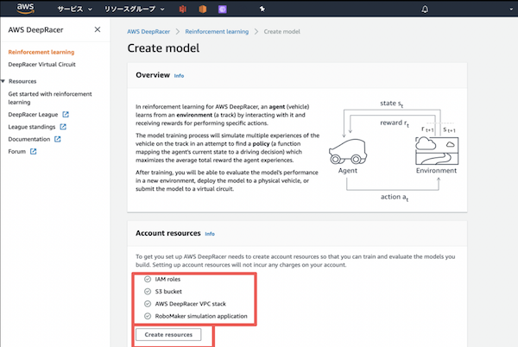Open Get started with reinforcement learning

(50, 98)
